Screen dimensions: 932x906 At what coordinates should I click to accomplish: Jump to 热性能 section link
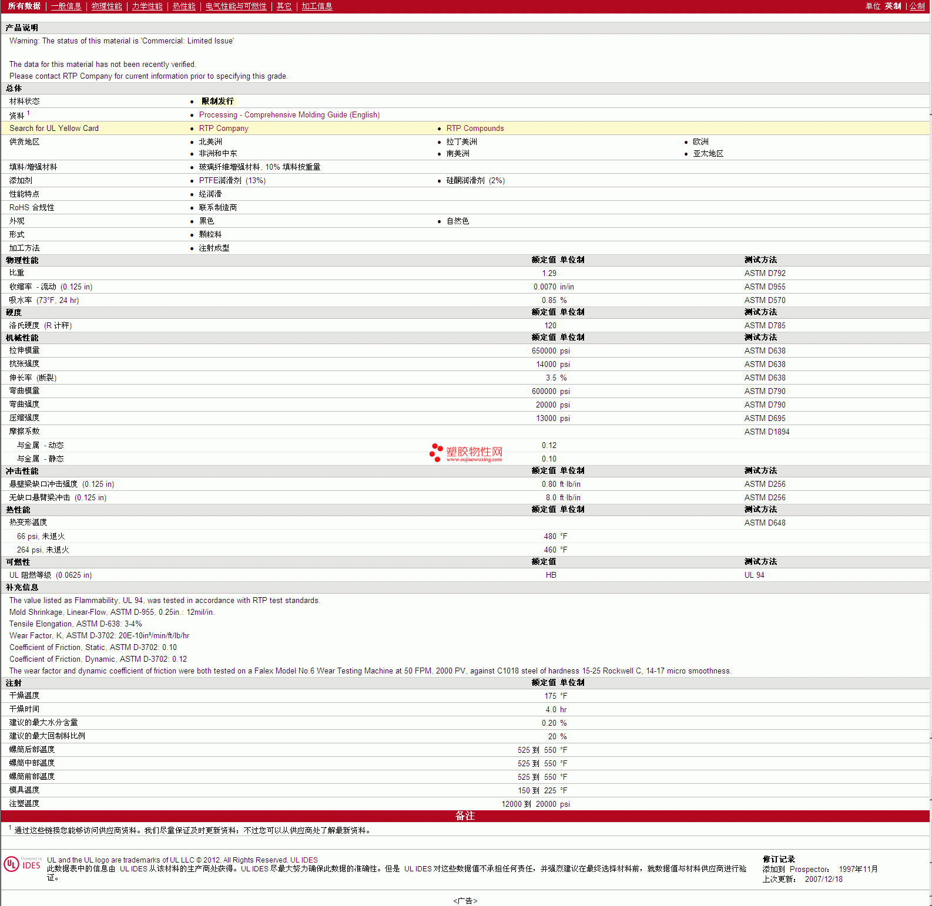click(184, 6)
